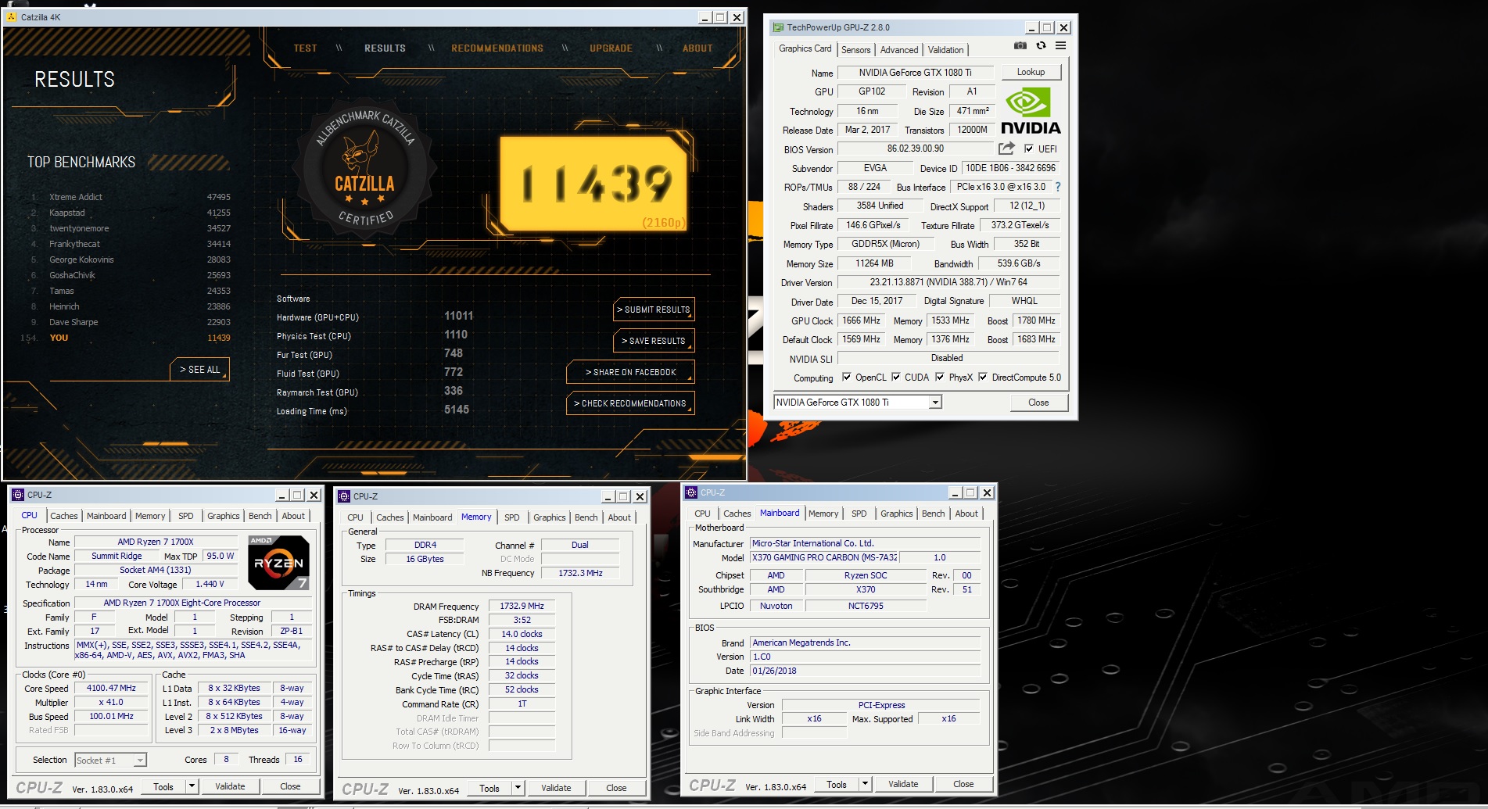Click the Ryzen 7 logo in CPU-Z

pyautogui.click(x=278, y=563)
